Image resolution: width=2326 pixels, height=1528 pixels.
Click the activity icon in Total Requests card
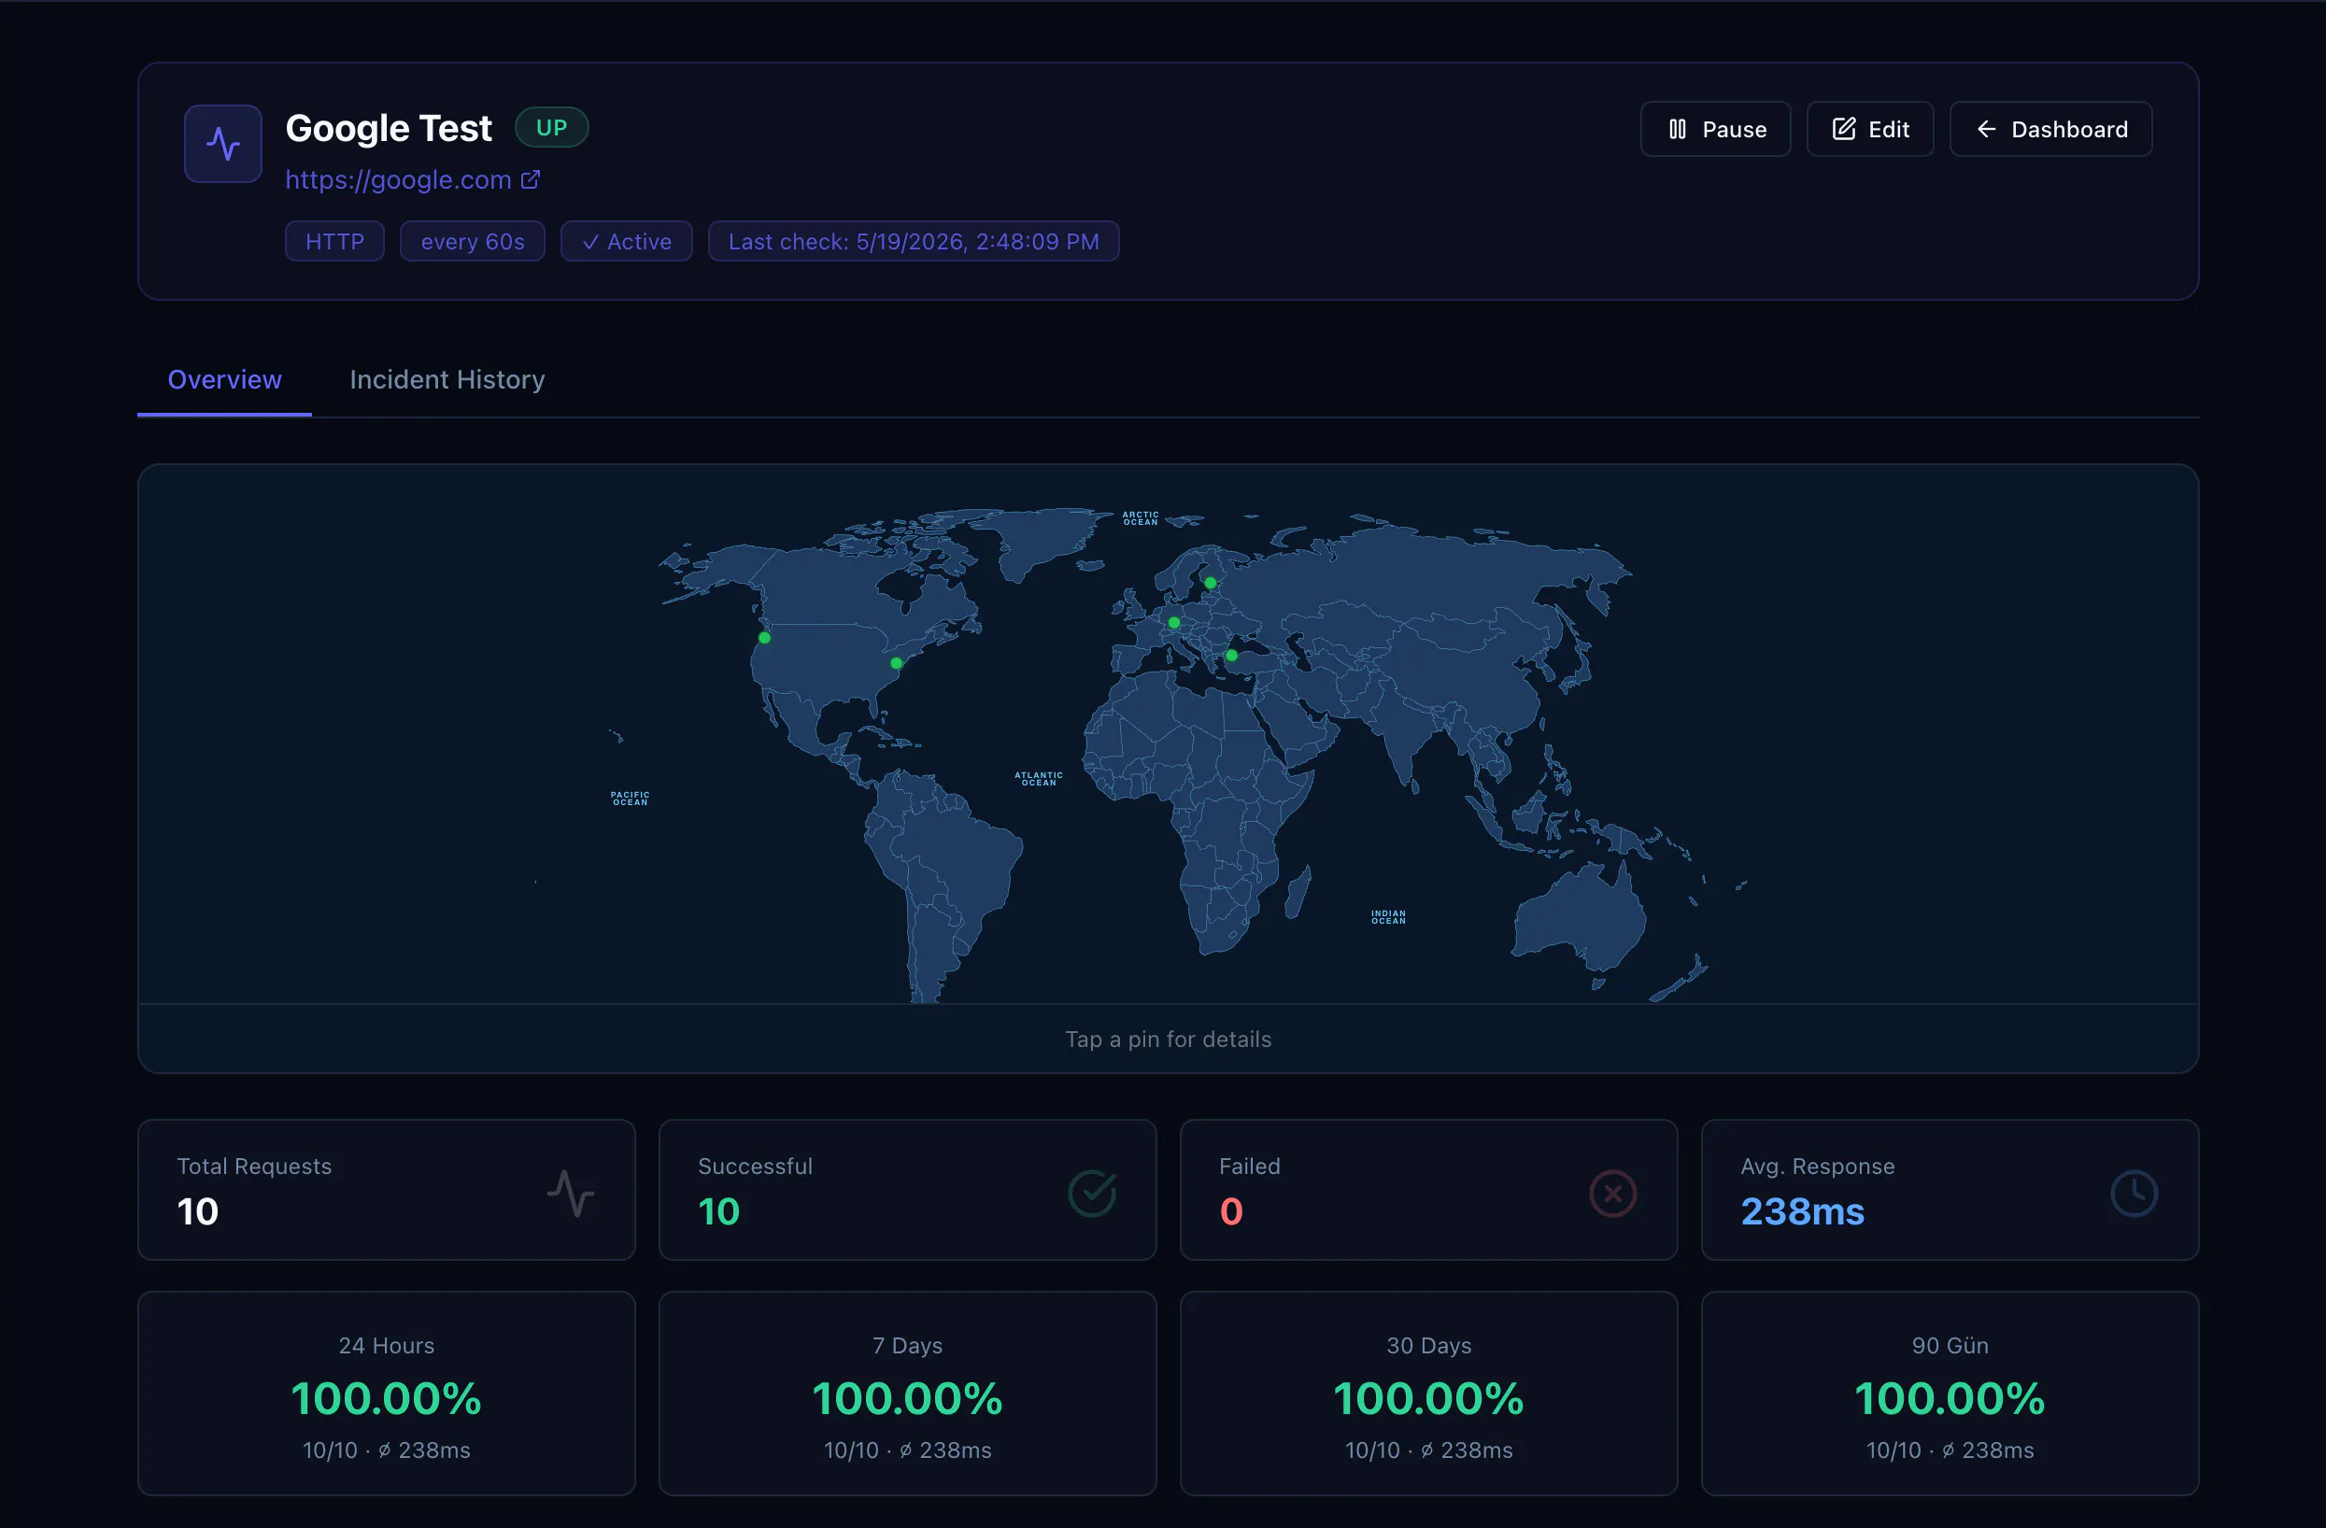tap(571, 1193)
